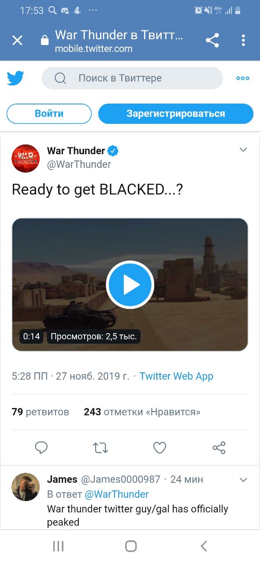This screenshot has height=564, width=260.
Task: Open the Twitter Web App link
Action: [x=176, y=376]
